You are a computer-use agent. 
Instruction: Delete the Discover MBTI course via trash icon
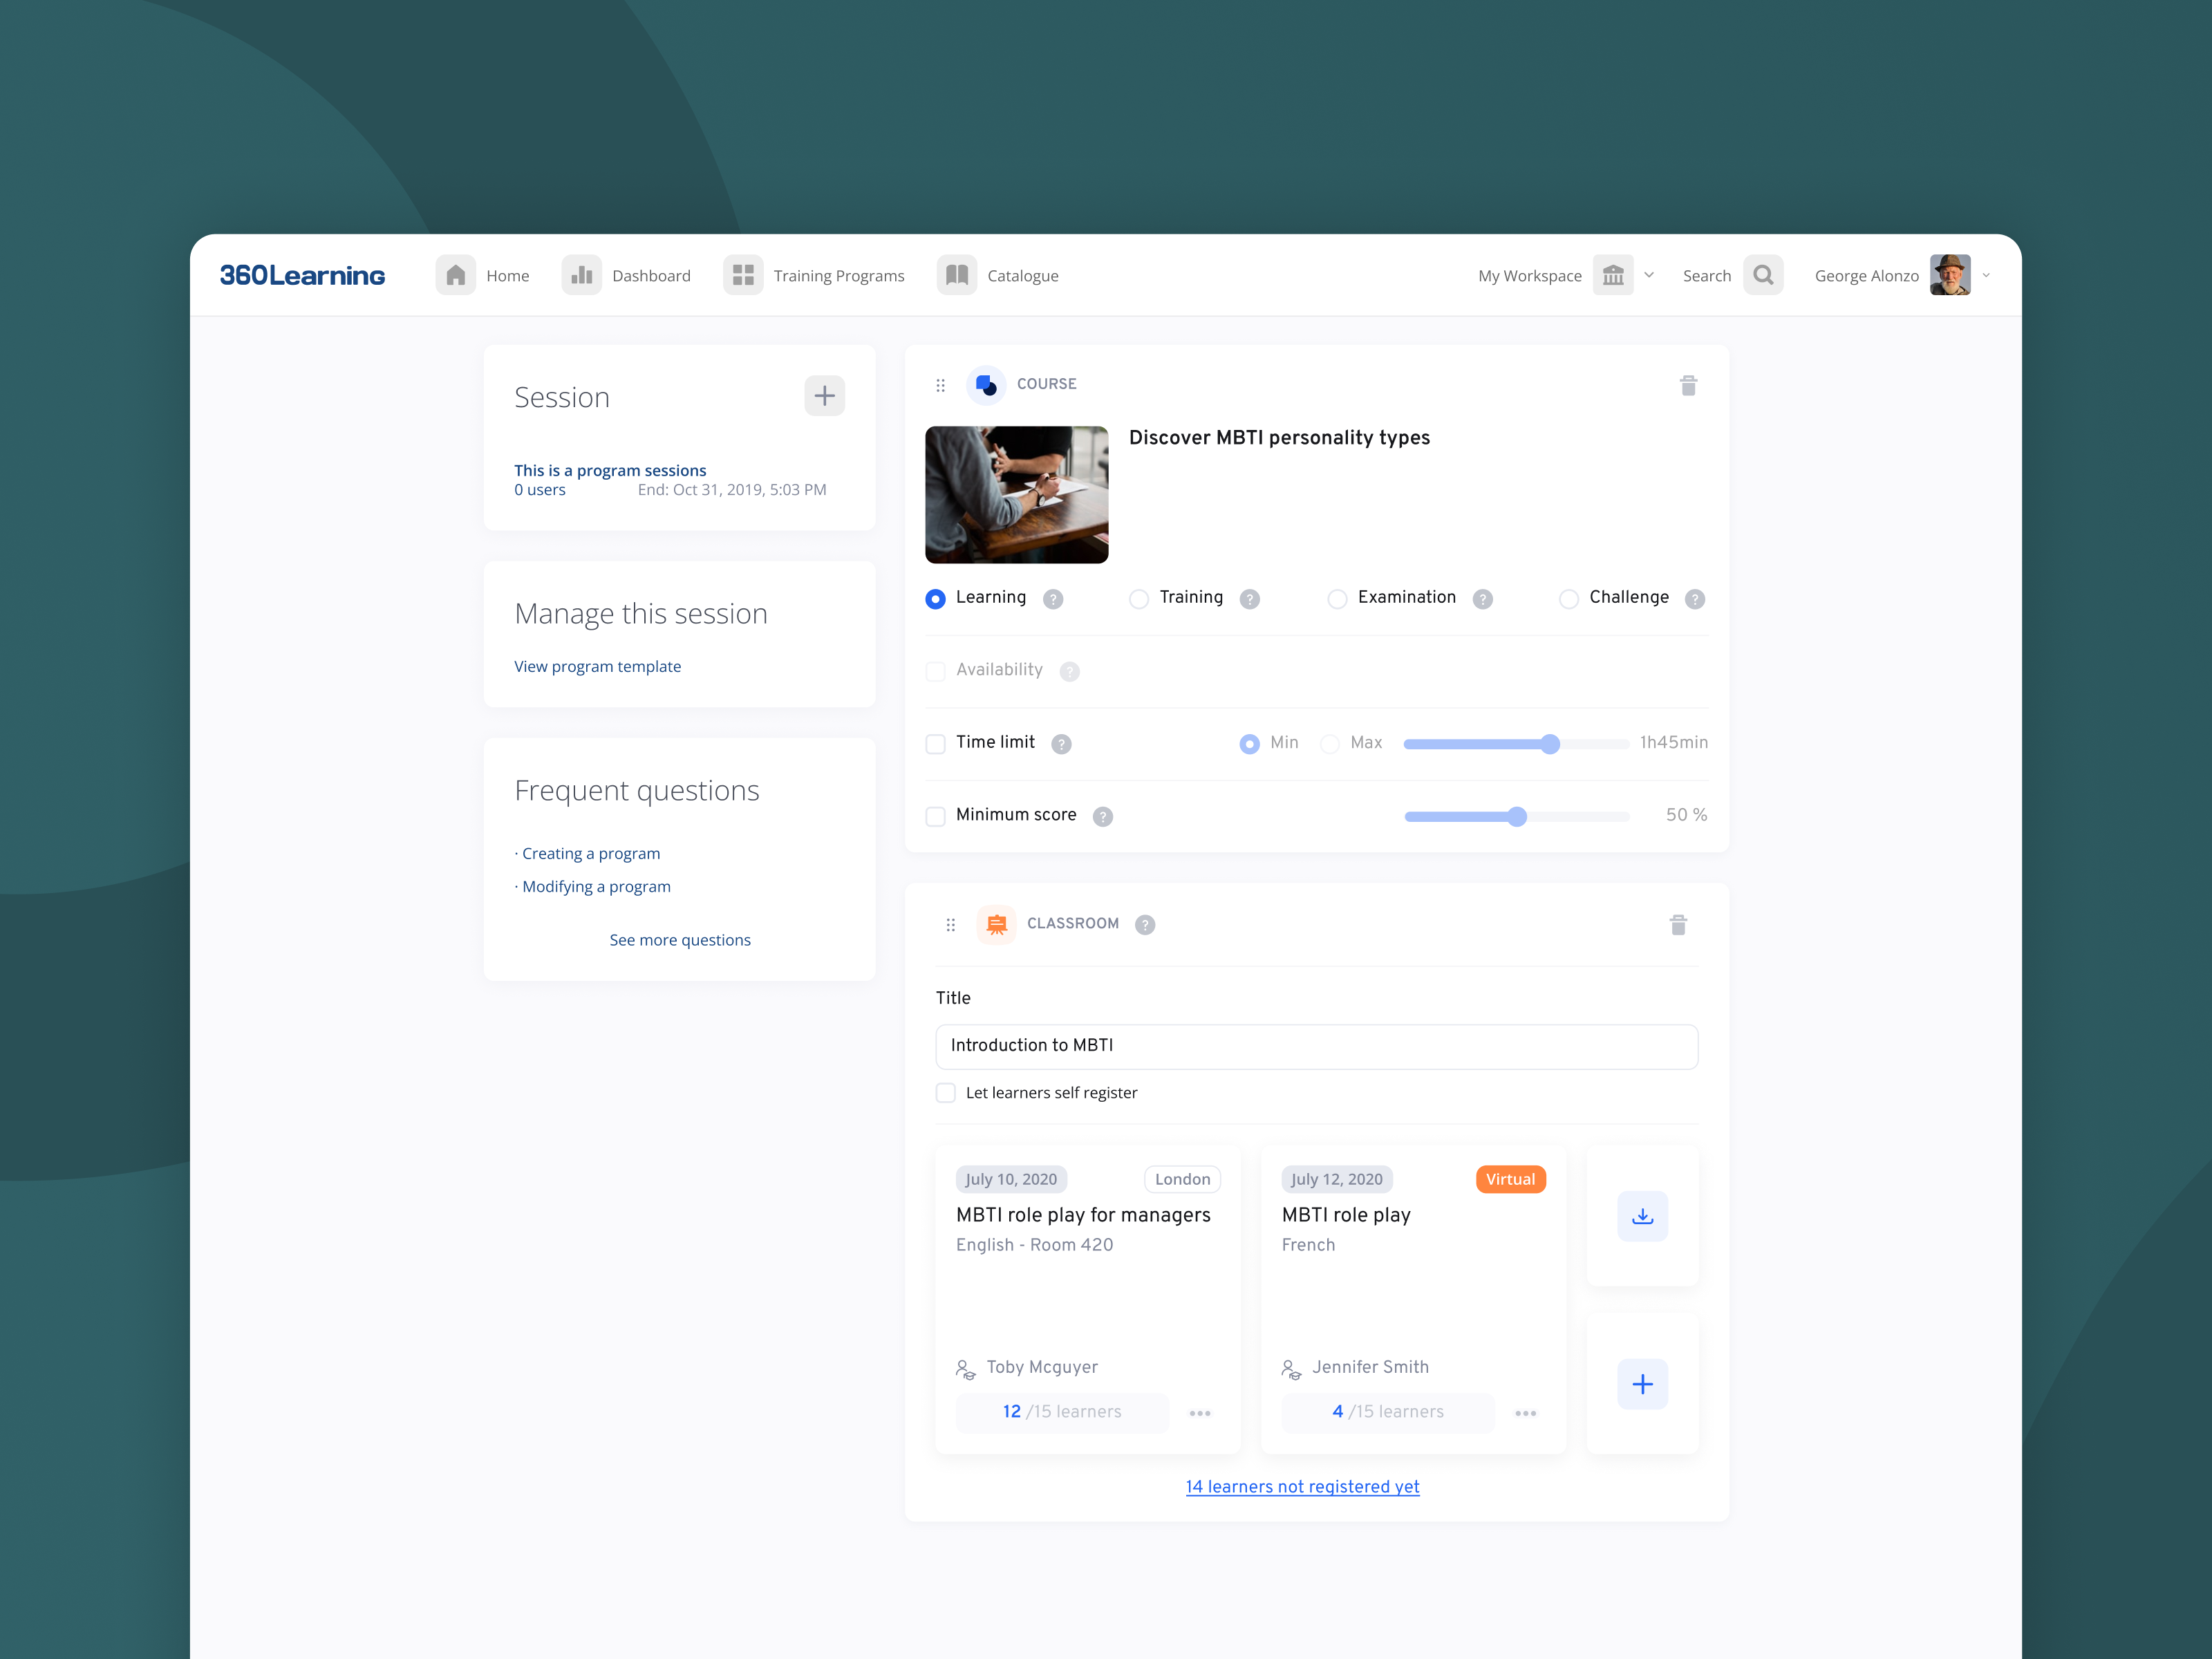tap(1689, 384)
